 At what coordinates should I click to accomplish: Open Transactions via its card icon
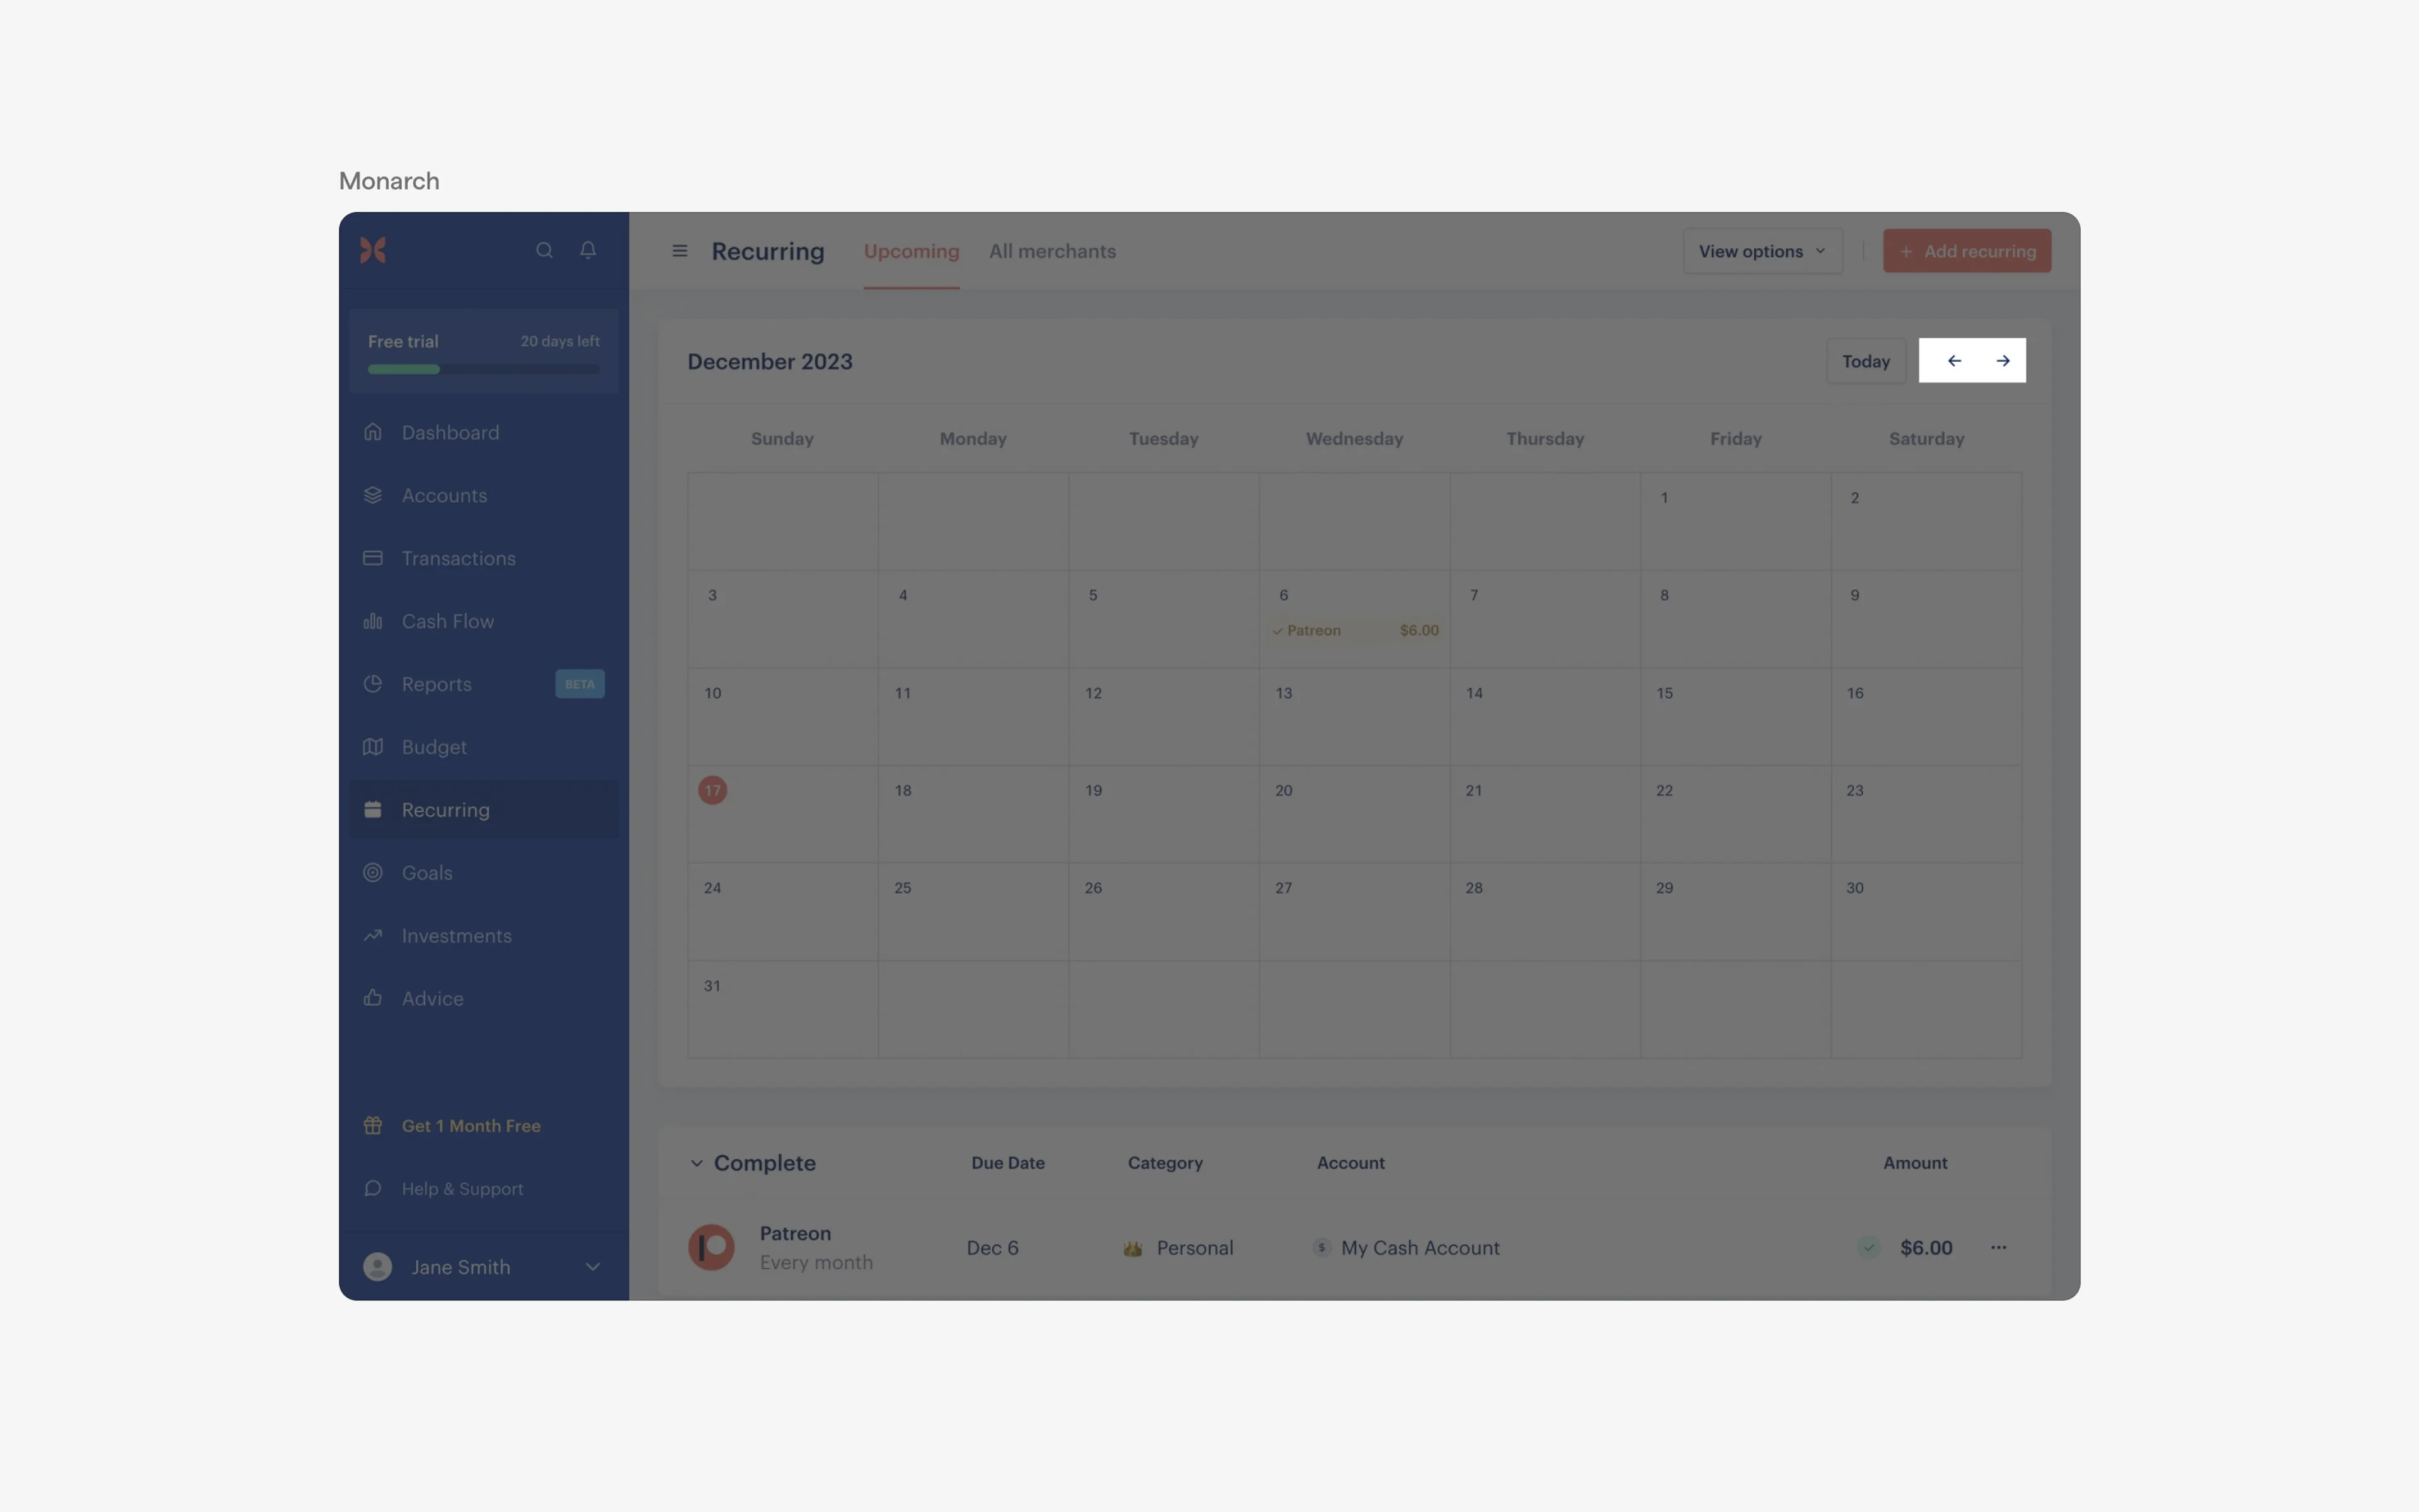pyautogui.click(x=373, y=557)
